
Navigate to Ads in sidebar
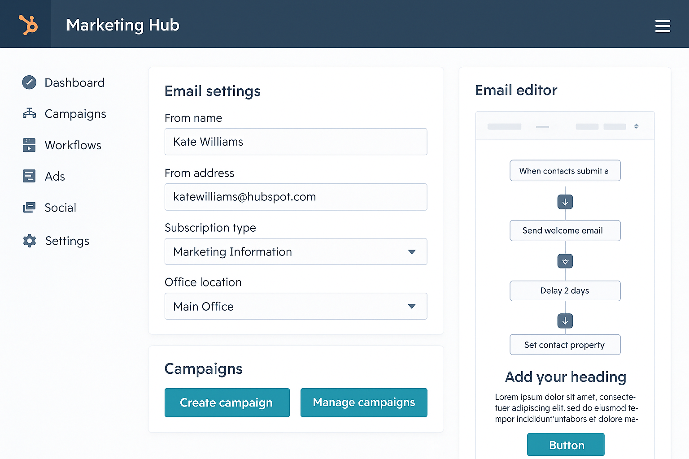coord(44,176)
